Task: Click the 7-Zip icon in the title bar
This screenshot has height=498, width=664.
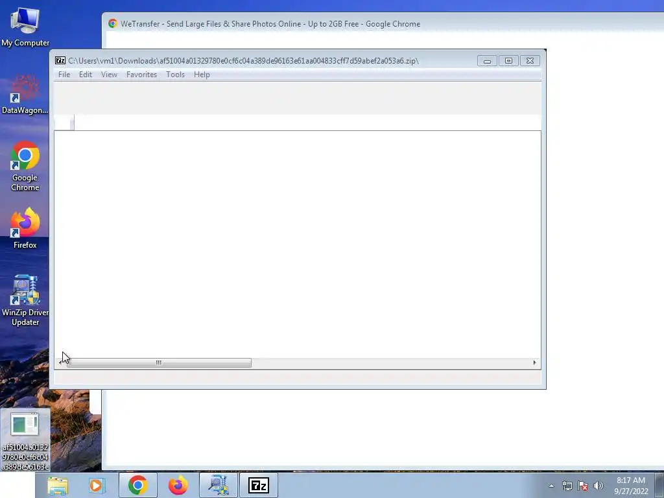Action: click(x=60, y=60)
